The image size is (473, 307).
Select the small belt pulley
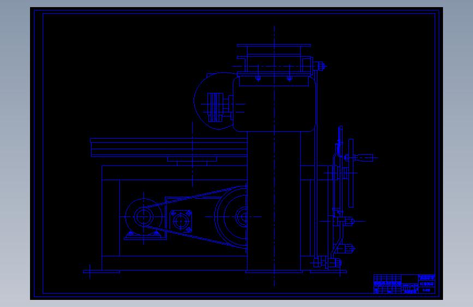(143, 217)
